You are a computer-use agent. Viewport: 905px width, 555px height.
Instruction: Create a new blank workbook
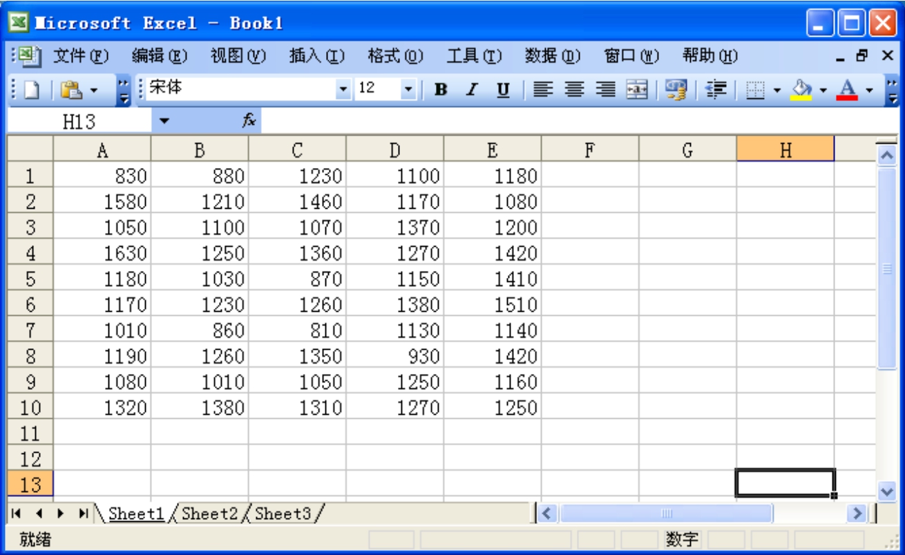tap(32, 90)
